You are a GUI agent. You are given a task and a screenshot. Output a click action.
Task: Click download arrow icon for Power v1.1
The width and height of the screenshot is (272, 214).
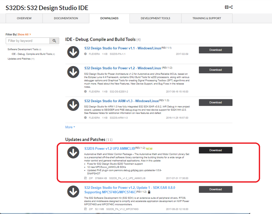point(73,52)
